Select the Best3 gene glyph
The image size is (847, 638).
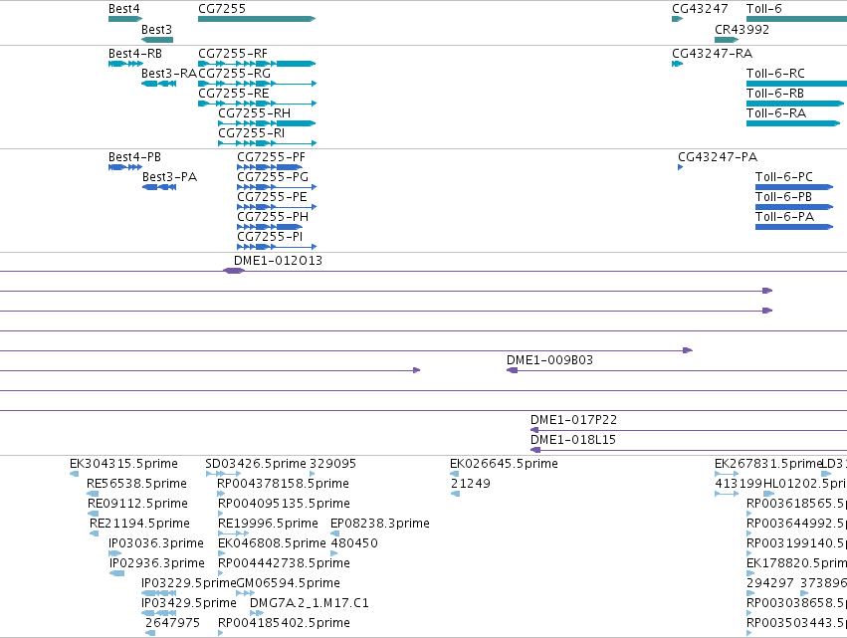(157, 40)
